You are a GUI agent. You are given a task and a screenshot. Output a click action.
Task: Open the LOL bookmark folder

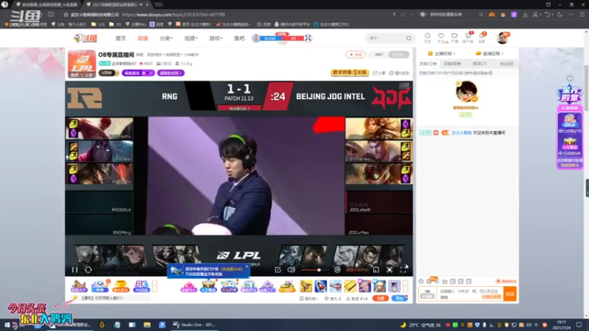tap(98, 24)
